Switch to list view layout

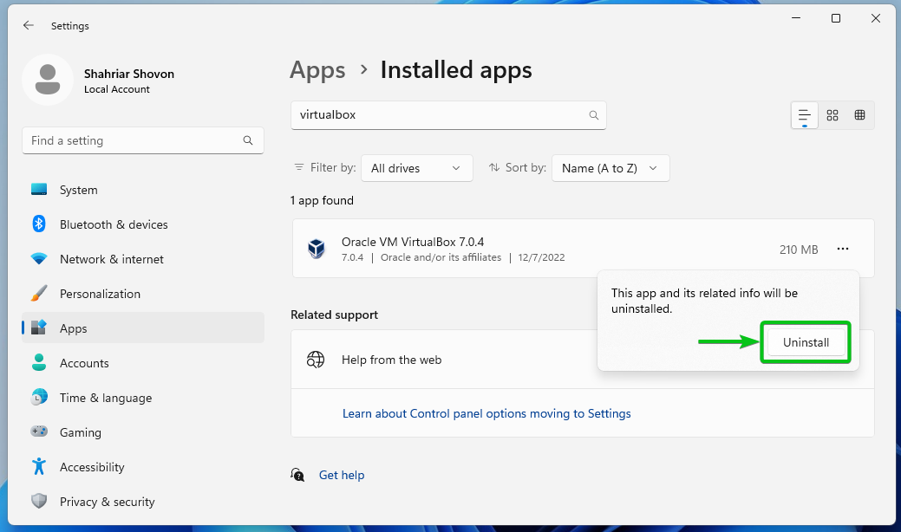[x=805, y=115]
